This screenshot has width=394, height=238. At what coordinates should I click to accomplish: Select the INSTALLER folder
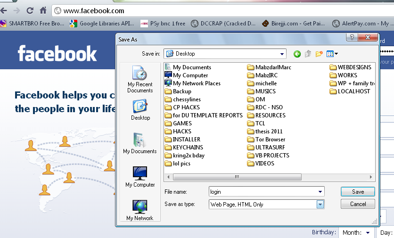(x=183, y=140)
